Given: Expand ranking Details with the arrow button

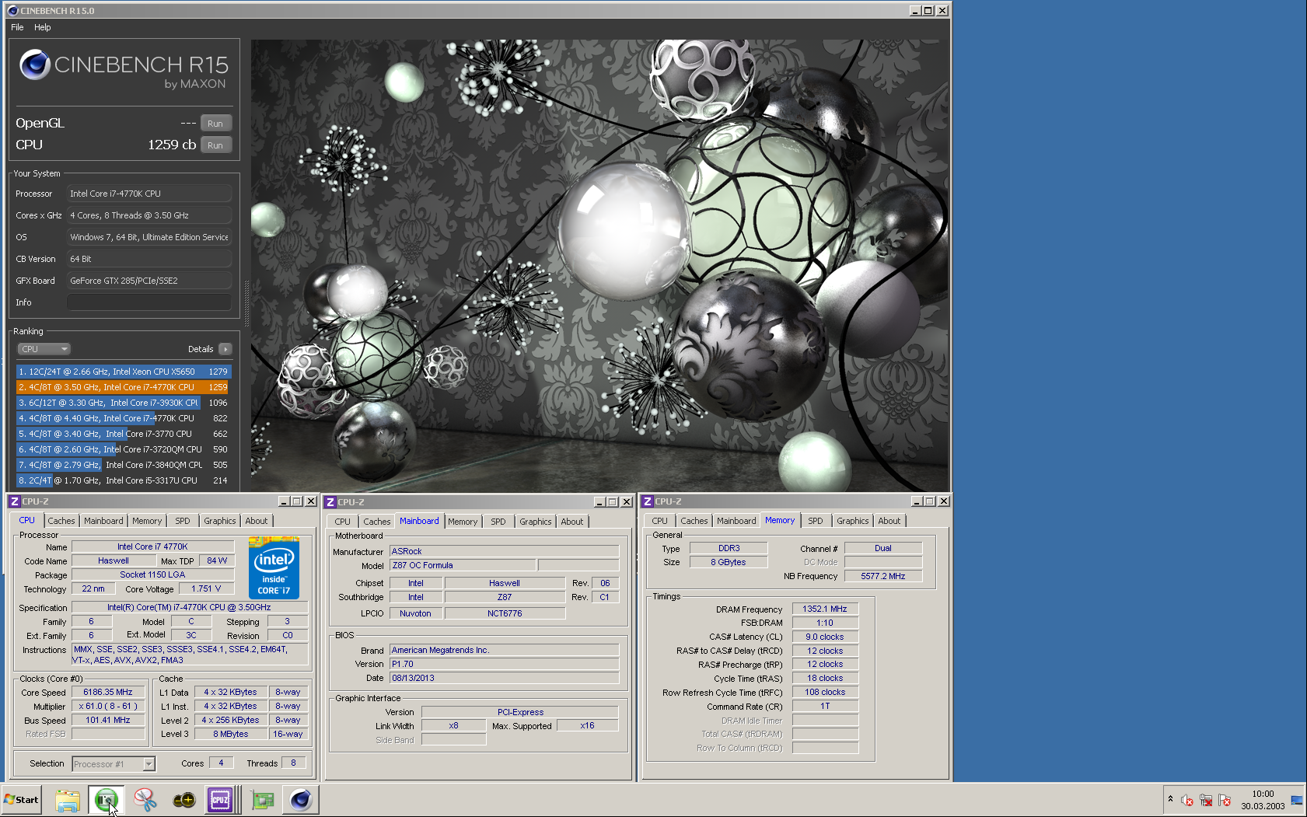Looking at the screenshot, I should [225, 349].
